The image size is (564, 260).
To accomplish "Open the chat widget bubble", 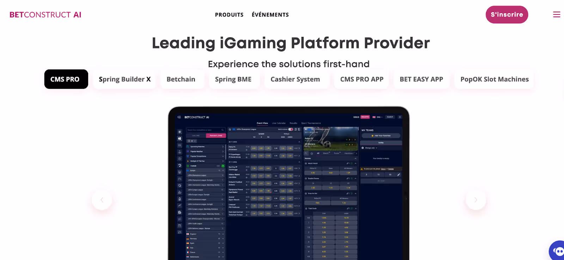I will pyautogui.click(x=557, y=251).
